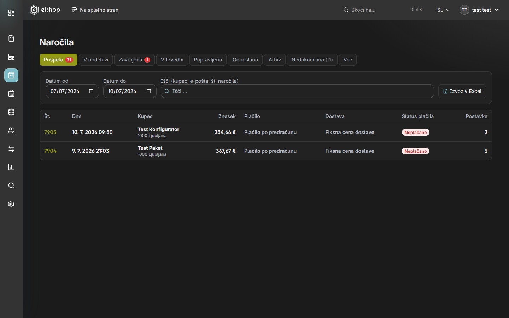Click the Datum od date field

coord(72,91)
